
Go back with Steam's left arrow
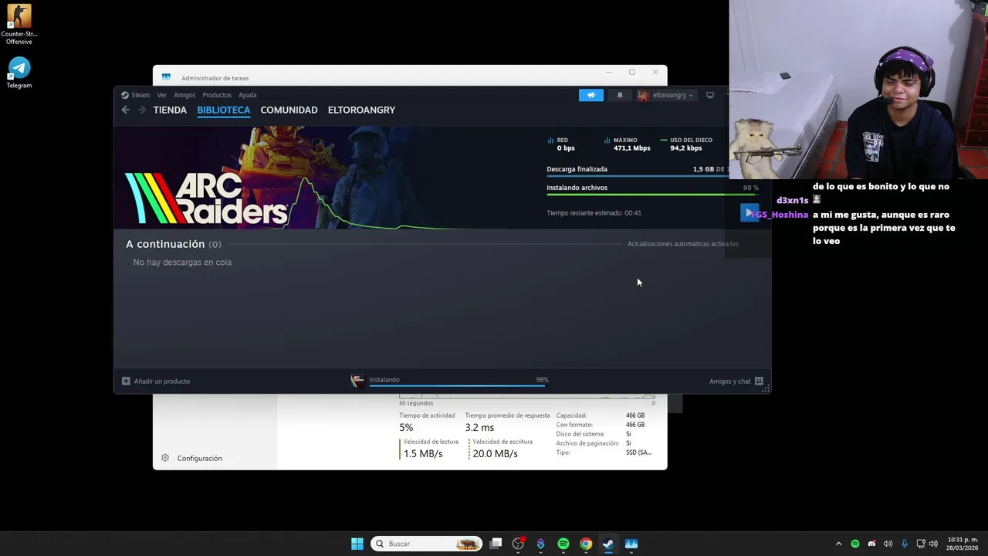pyautogui.click(x=125, y=110)
